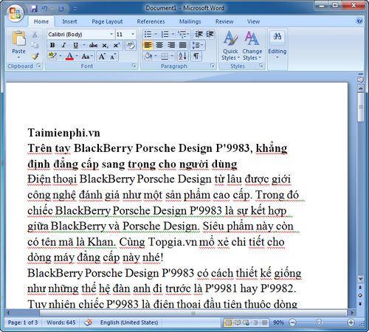The height and width of the screenshot is (332, 369).
Task: Open the Paragraph dialog launcher
Action: [212, 66]
